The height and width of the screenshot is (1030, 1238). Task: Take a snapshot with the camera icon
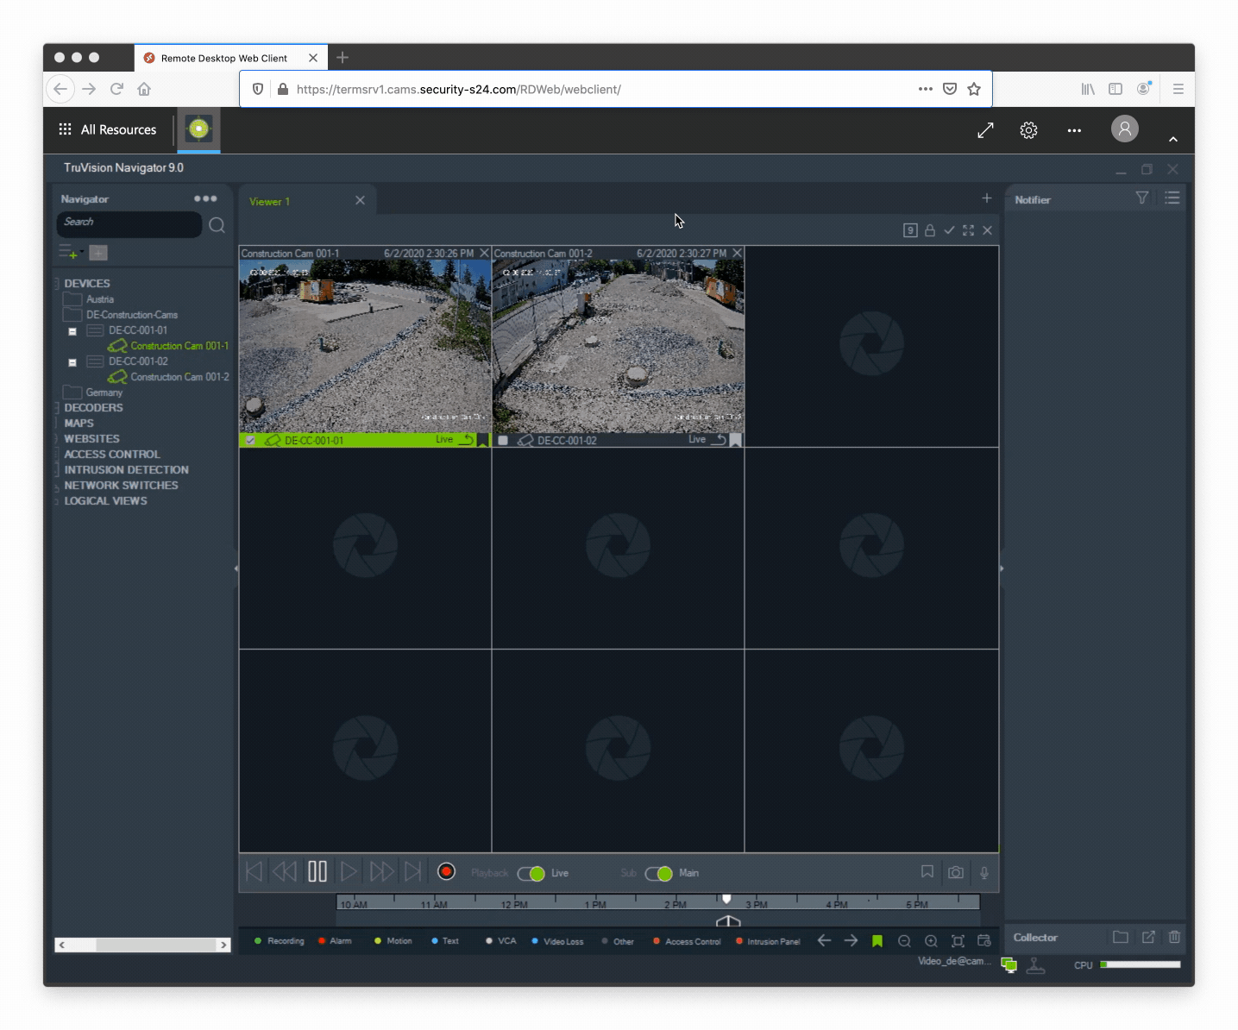pos(956,872)
